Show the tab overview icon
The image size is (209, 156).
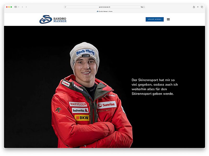tap(202, 7)
